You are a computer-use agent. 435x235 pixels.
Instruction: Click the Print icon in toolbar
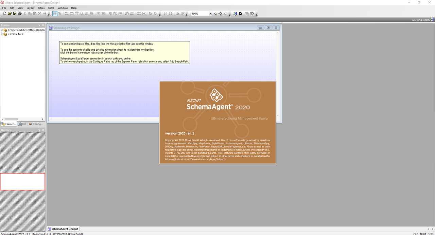20,14
